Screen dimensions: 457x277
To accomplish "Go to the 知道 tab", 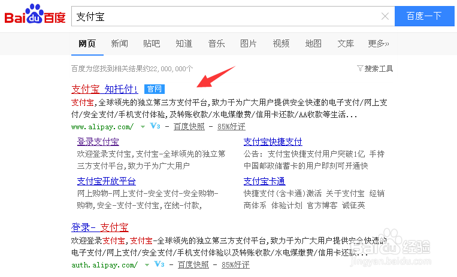I will [x=184, y=44].
